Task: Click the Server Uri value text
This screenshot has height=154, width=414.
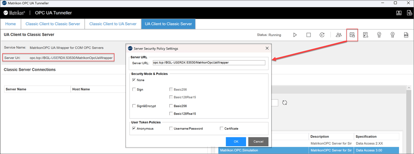Action: [x=71, y=58]
